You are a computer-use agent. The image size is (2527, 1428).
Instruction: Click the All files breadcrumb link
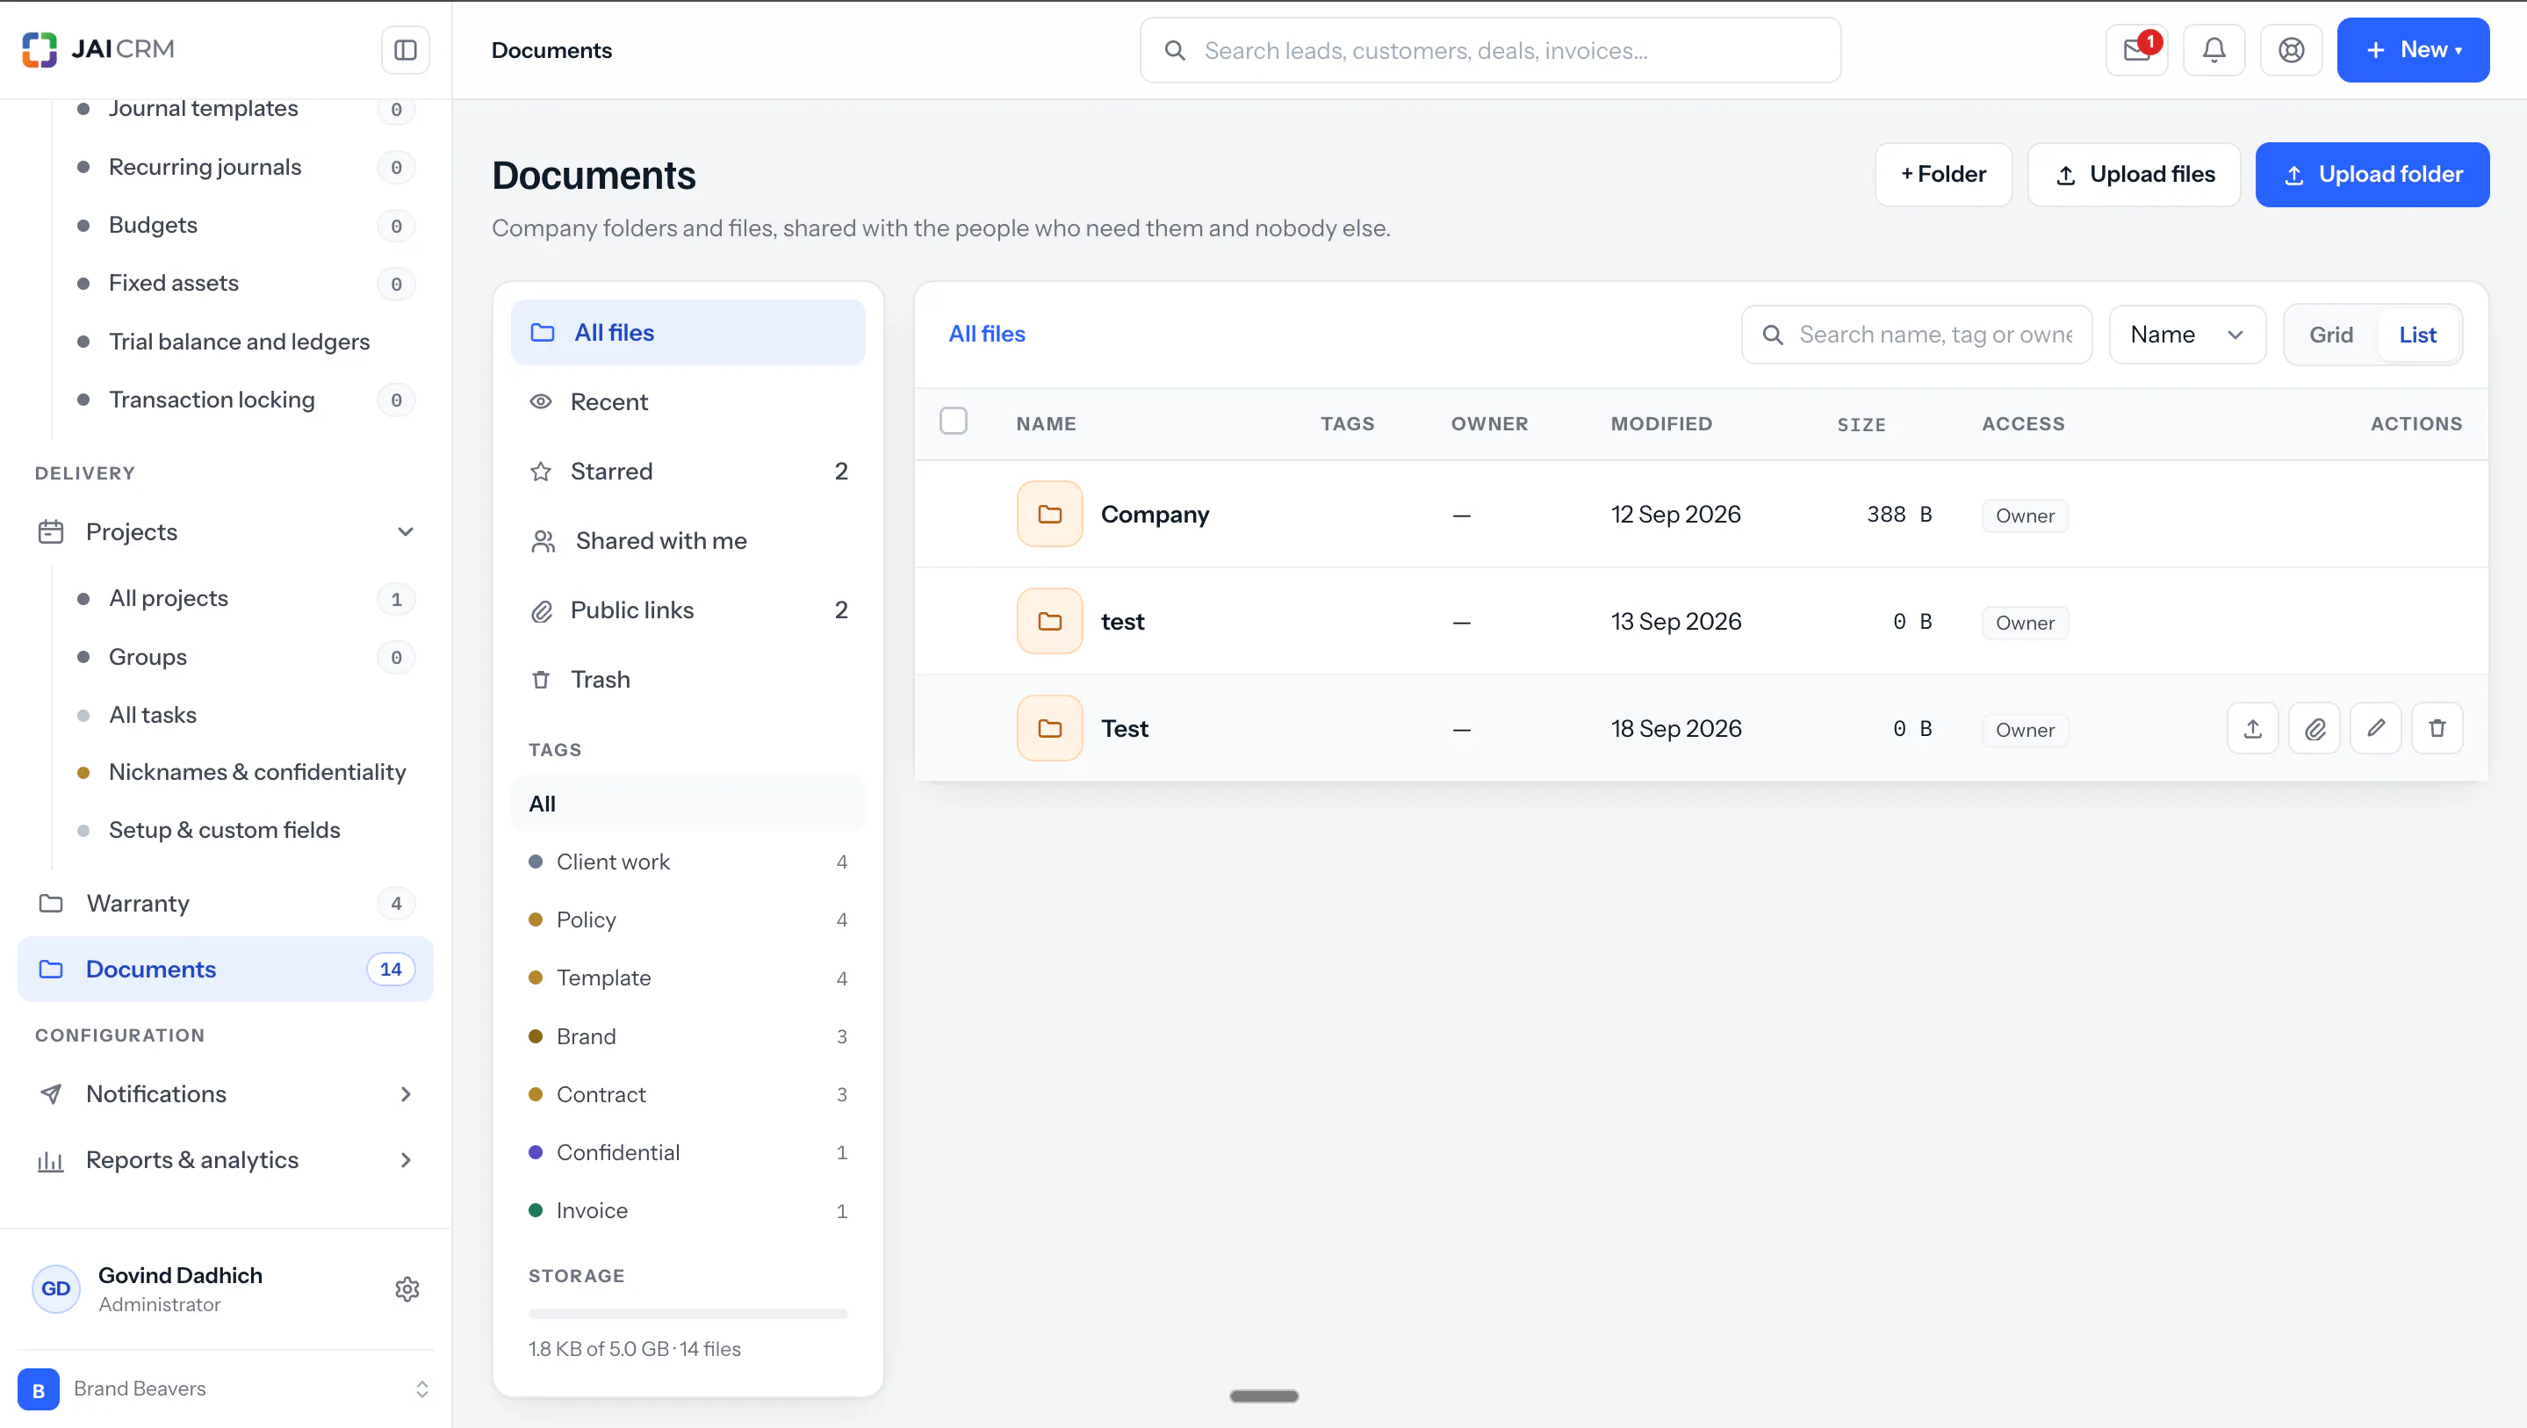[987, 335]
